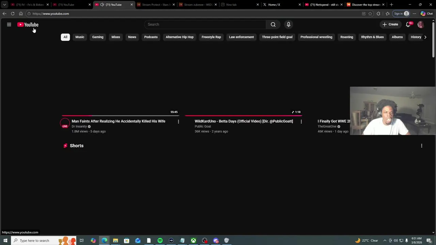Screen dimensions: 436x245
Task: Open a new browser tab
Action: 391,5
